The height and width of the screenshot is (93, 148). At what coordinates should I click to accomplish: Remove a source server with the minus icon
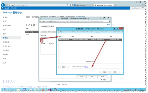click(44, 40)
